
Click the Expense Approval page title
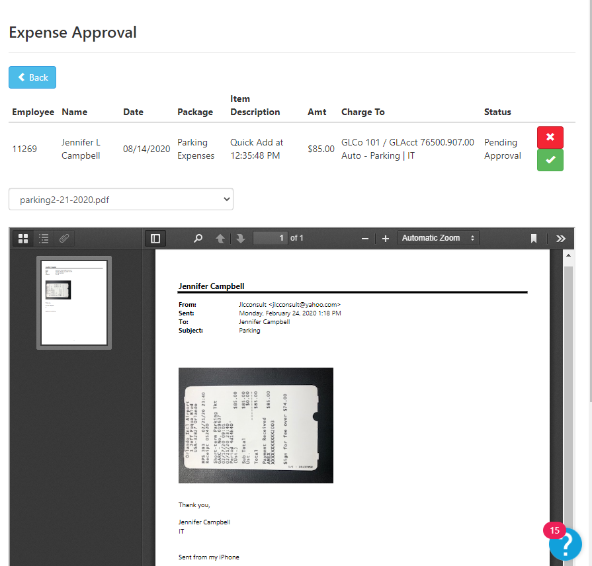click(73, 32)
